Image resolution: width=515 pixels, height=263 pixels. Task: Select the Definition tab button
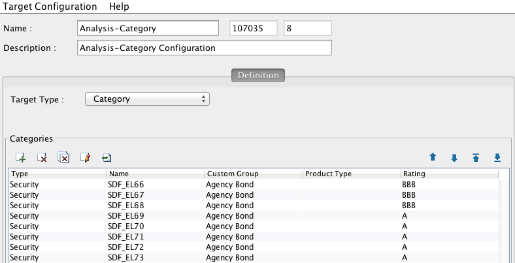258,76
